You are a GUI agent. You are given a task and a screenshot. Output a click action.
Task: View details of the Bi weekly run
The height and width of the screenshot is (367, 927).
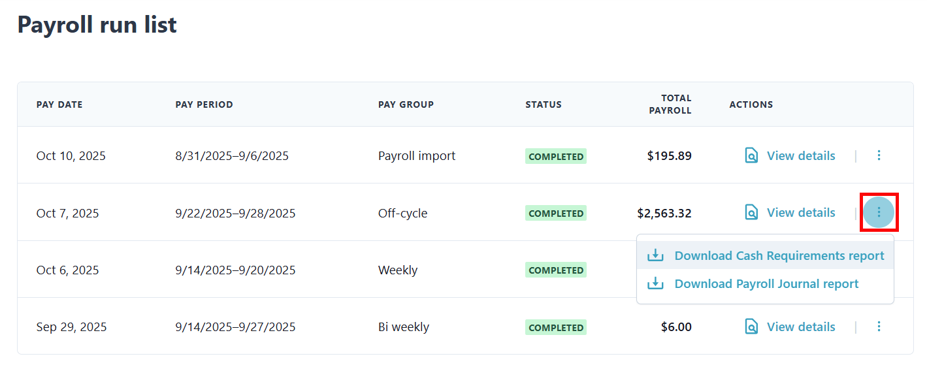coord(800,327)
